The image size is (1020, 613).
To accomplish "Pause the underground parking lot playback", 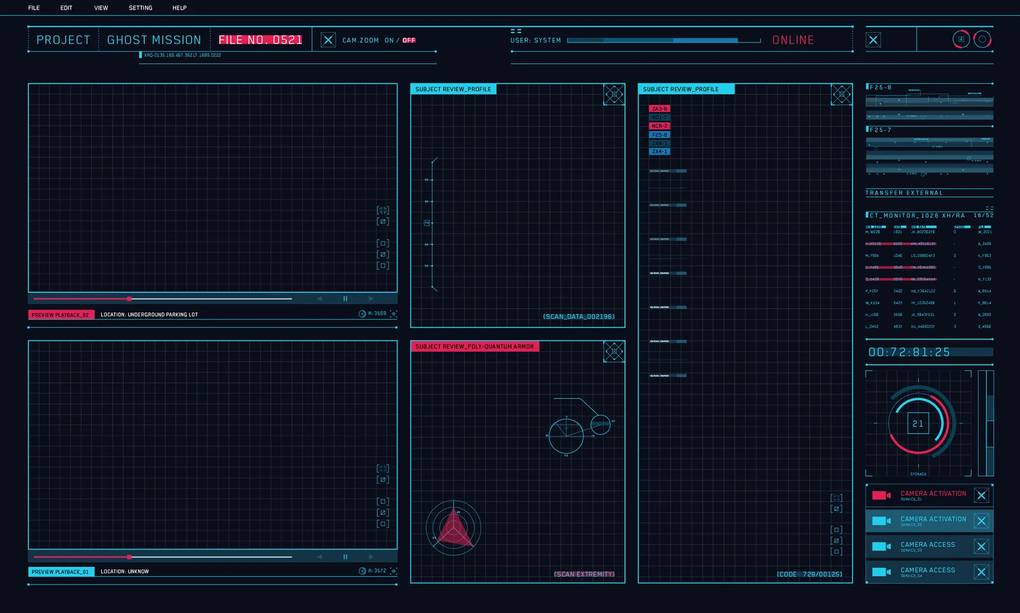I will pos(345,298).
